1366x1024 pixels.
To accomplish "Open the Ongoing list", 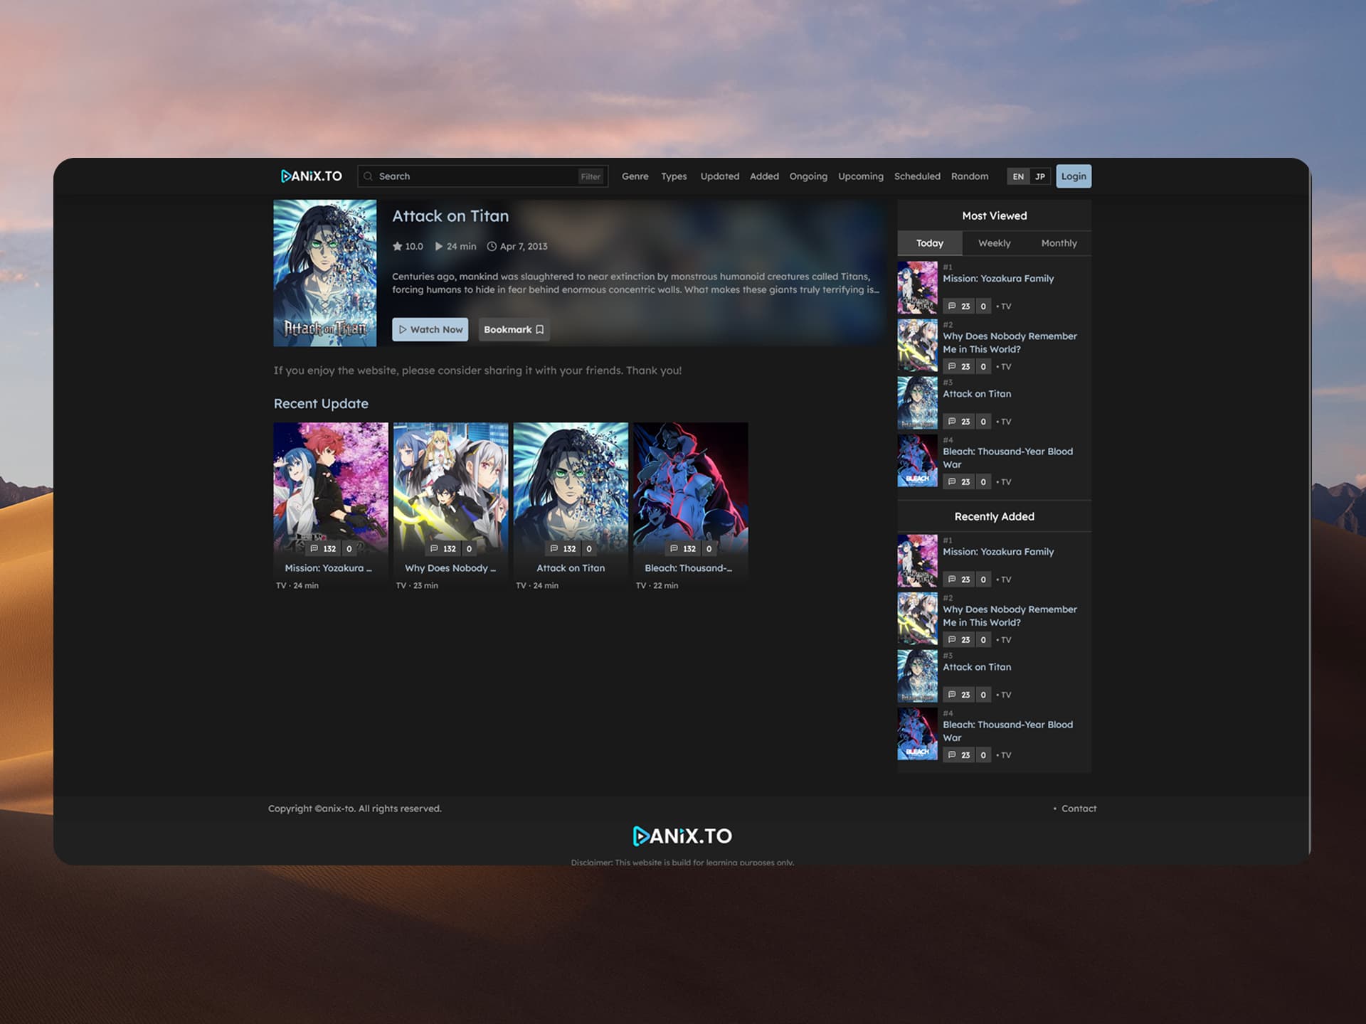I will pyautogui.click(x=808, y=176).
